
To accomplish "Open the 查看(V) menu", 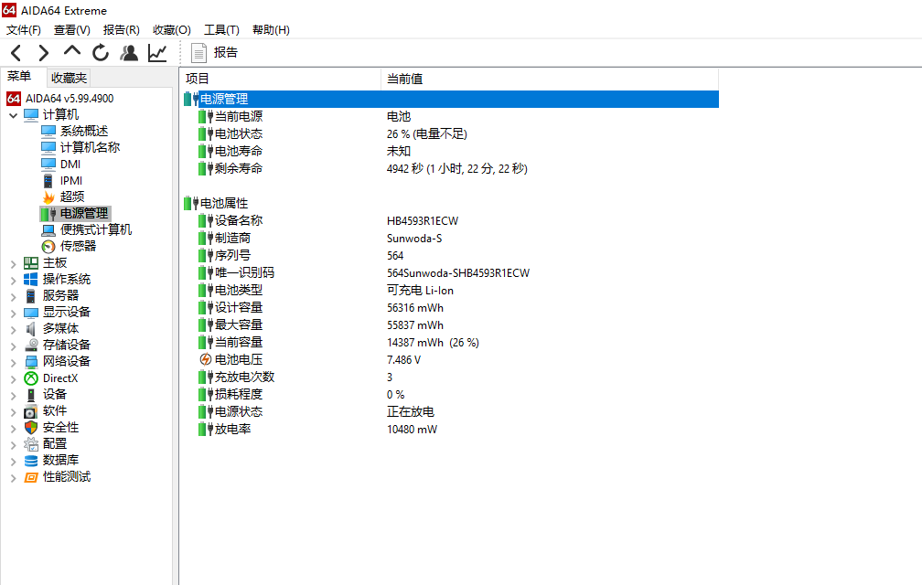I will click(x=71, y=30).
